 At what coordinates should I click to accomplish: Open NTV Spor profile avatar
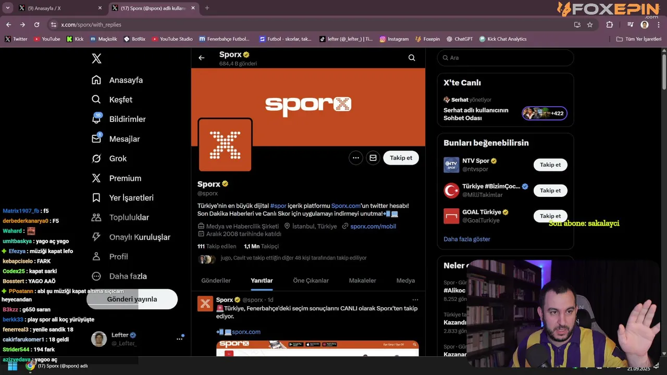pos(451,165)
